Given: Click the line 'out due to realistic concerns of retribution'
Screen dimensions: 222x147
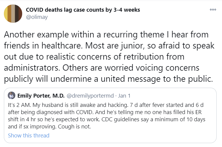Looking at the screenshot, I should click(x=94, y=56).
